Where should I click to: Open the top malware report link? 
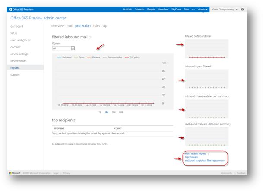point(191,157)
